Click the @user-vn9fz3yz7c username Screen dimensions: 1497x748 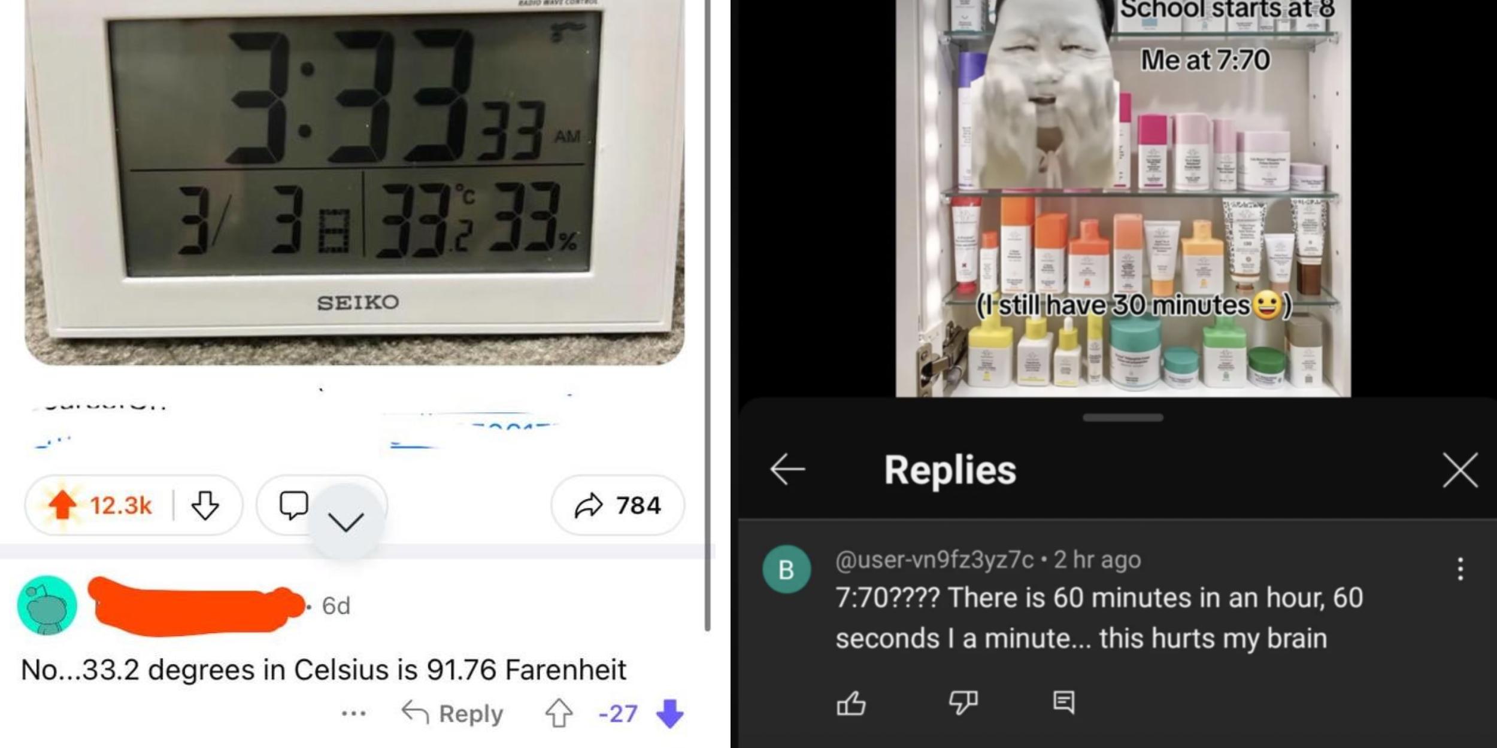934,560
